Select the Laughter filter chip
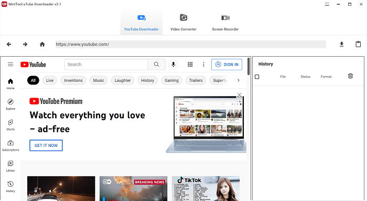This screenshot has width=367, height=201. (122, 80)
